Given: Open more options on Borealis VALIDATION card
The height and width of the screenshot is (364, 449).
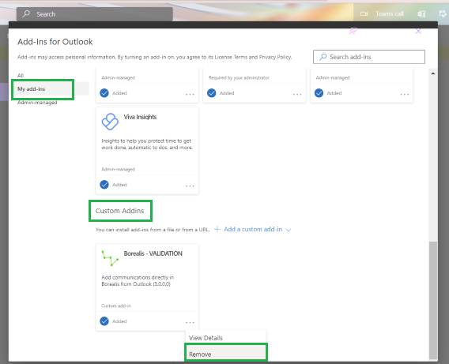Looking at the screenshot, I should pos(190,322).
